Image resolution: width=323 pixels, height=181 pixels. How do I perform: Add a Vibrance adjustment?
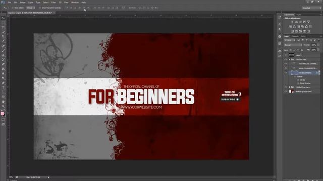308,22
